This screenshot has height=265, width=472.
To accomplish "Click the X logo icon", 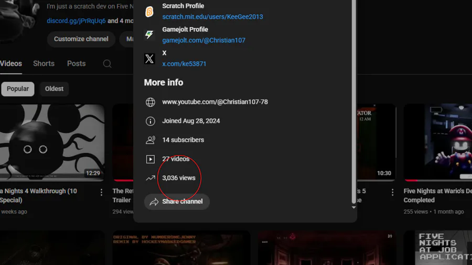I will click(x=149, y=59).
